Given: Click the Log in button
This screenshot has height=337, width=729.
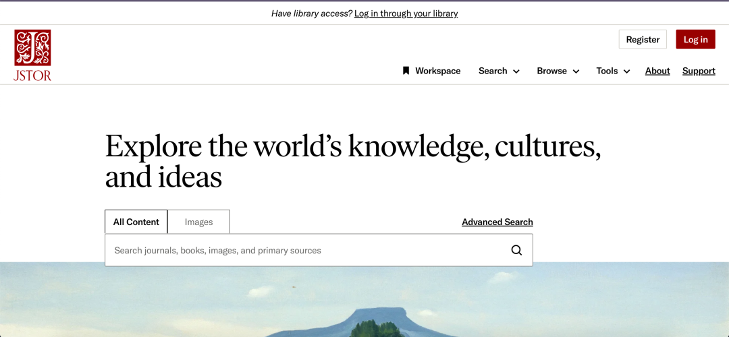Looking at the screenshot, I should click(x=695, y=40).
